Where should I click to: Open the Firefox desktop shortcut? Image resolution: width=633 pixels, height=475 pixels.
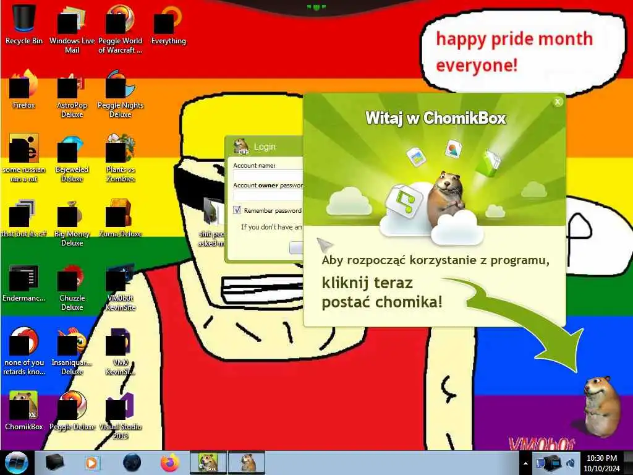(24, 89)
